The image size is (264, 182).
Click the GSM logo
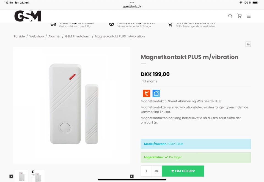[x=28, y=16]
